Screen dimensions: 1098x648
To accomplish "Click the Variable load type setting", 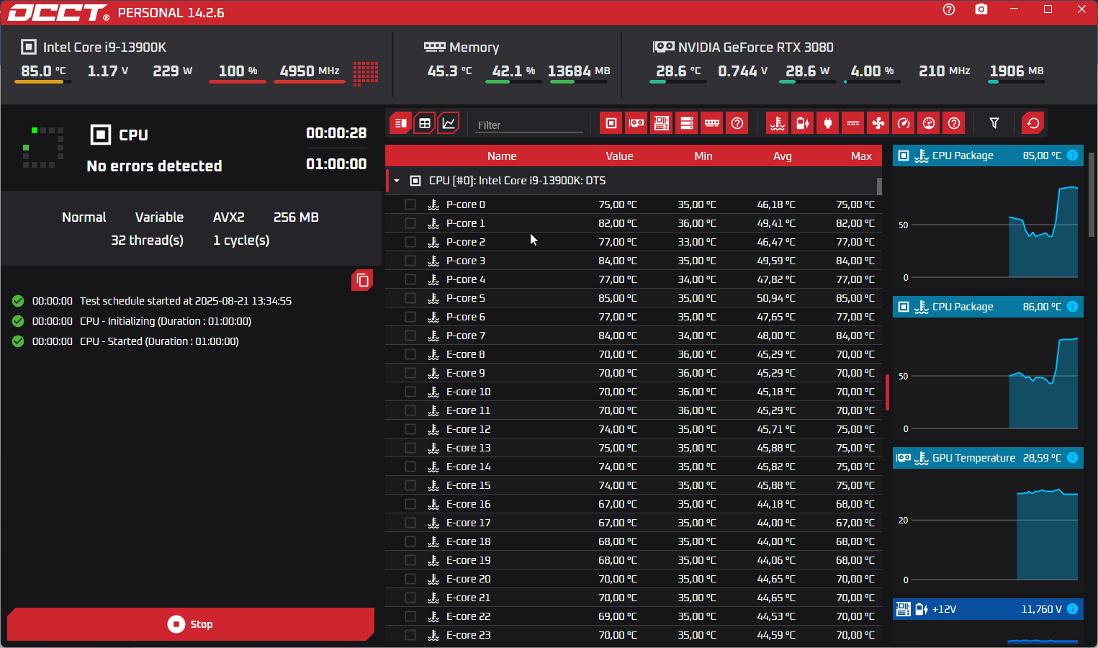I will click(159, 217).
